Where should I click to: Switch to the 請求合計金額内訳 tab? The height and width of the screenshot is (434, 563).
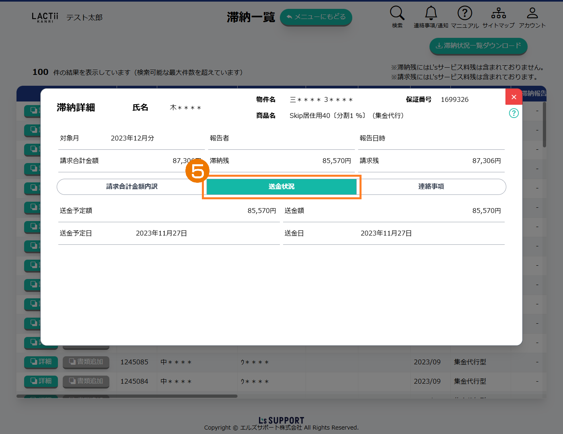[132, 187]
